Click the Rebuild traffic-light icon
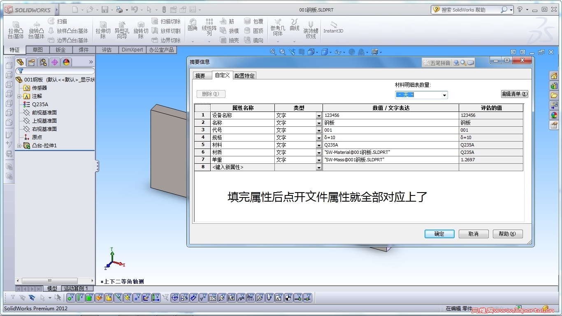Viewport: 562px width, 316px height. click(164, 9)
